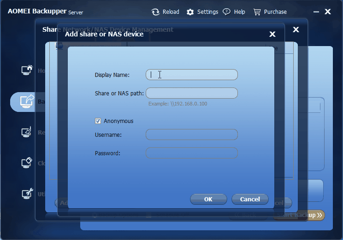Click the Reload icon in top bar

155,12
